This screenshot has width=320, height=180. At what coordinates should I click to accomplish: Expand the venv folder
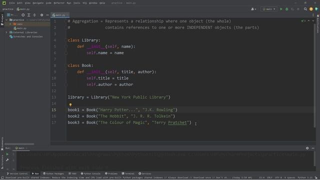pos(10,24)
